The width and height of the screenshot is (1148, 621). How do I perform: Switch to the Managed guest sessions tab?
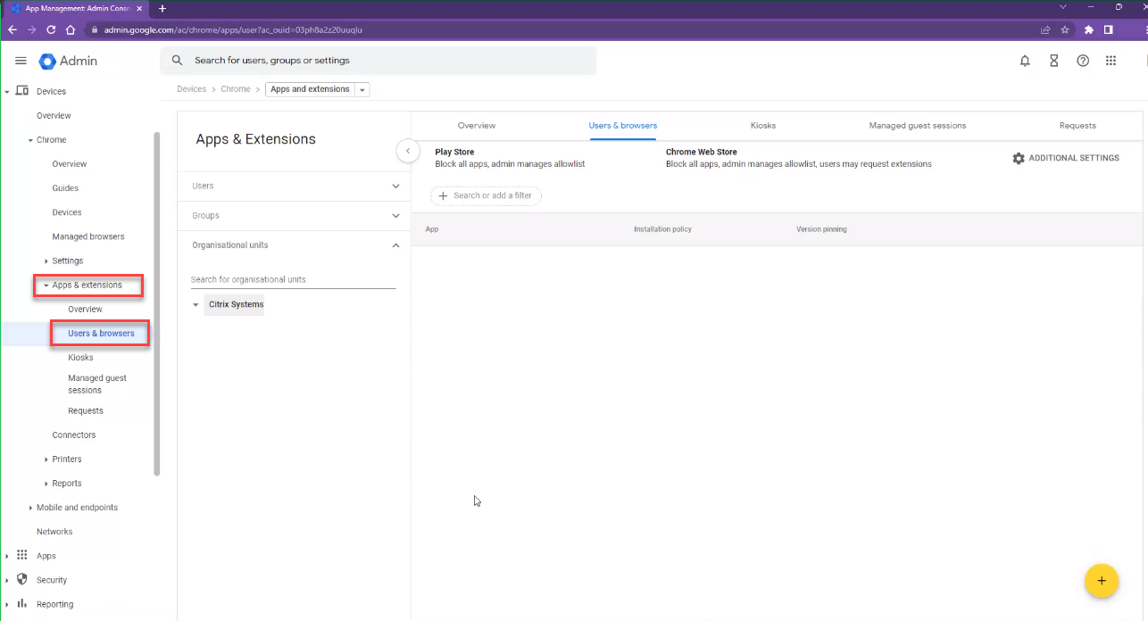click(x=917, y=126)
